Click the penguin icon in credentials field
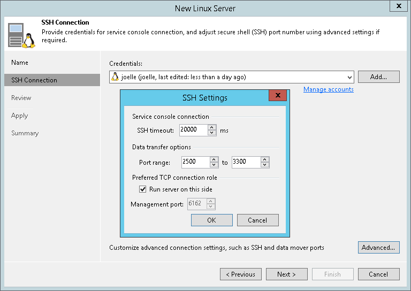This screenshot has height=291, width=411. click(115, 76)
